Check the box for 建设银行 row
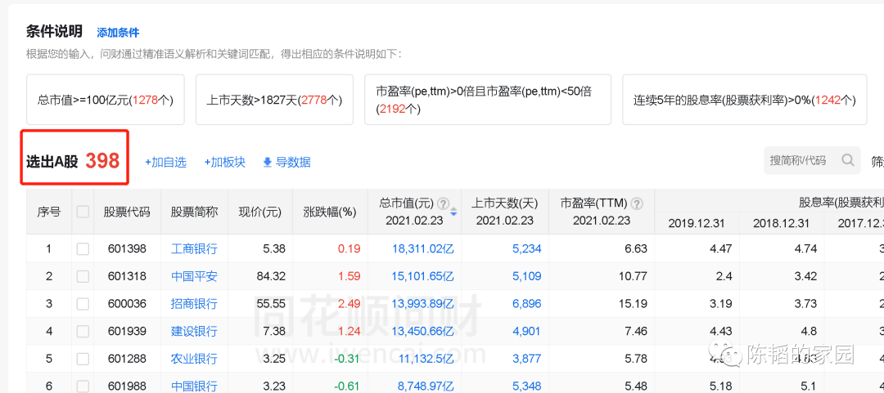884x393 pixels. 83,331
